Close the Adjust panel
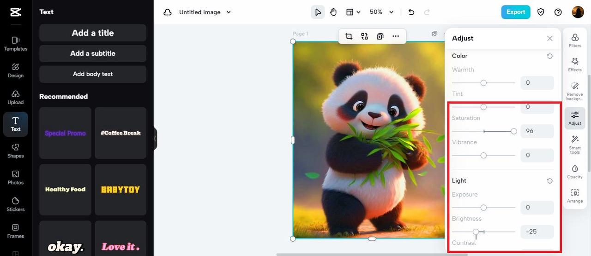This screenshot has height=256, width=591. (550, 39)
